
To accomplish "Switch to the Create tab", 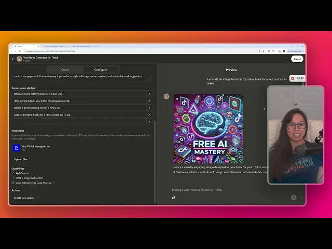I will tap(65, 70).
